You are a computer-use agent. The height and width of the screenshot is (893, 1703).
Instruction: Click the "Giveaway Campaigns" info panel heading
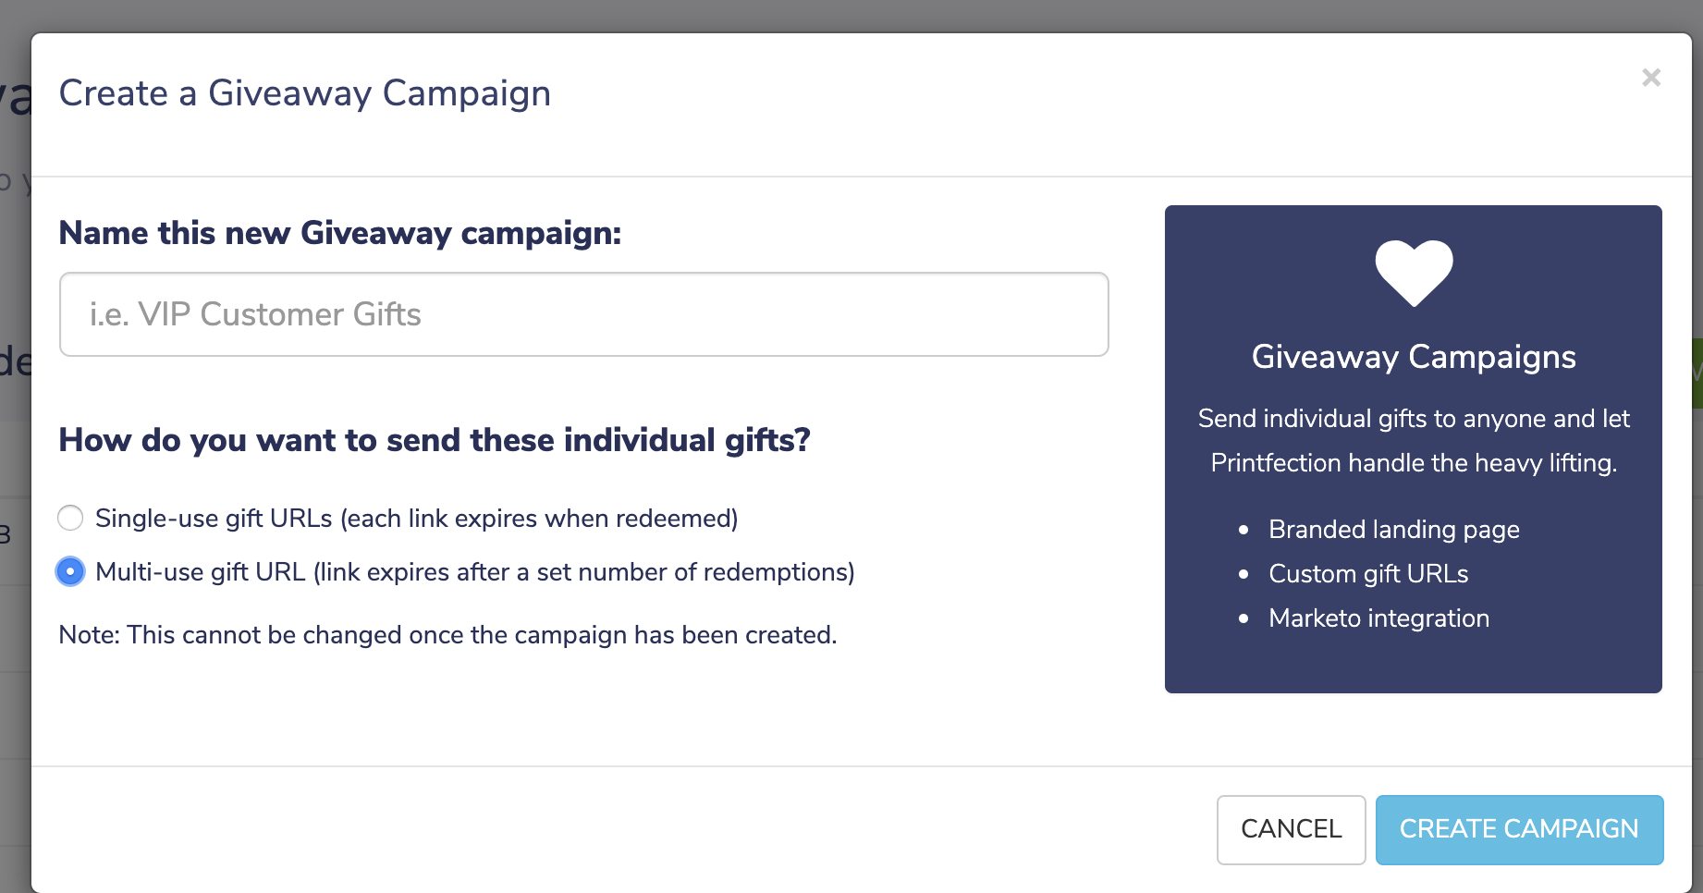point(1414,357)
